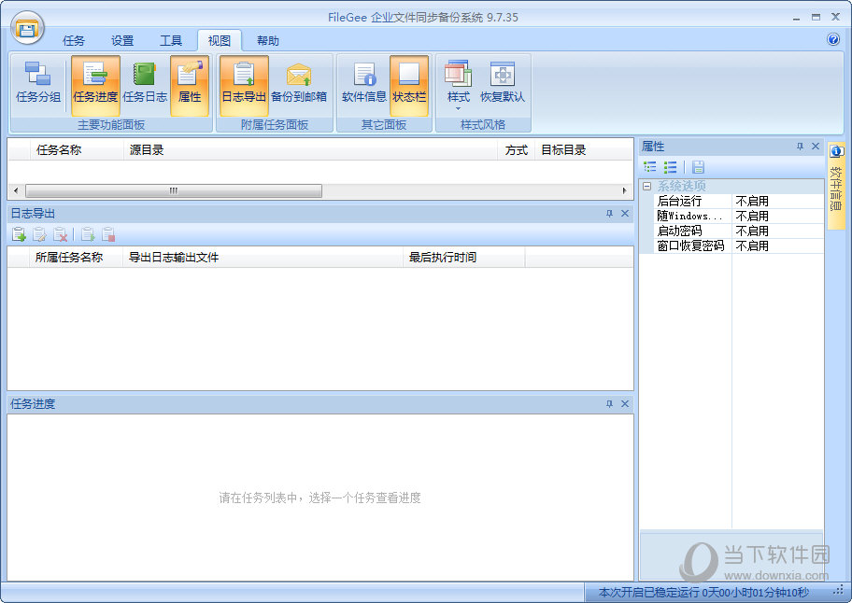Click the status bar resize grip

click(839, 592)
